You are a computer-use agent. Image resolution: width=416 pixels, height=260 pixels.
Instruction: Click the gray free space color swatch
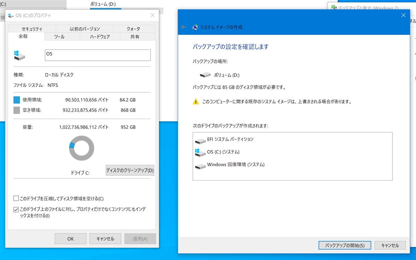(x=17, y=110)
